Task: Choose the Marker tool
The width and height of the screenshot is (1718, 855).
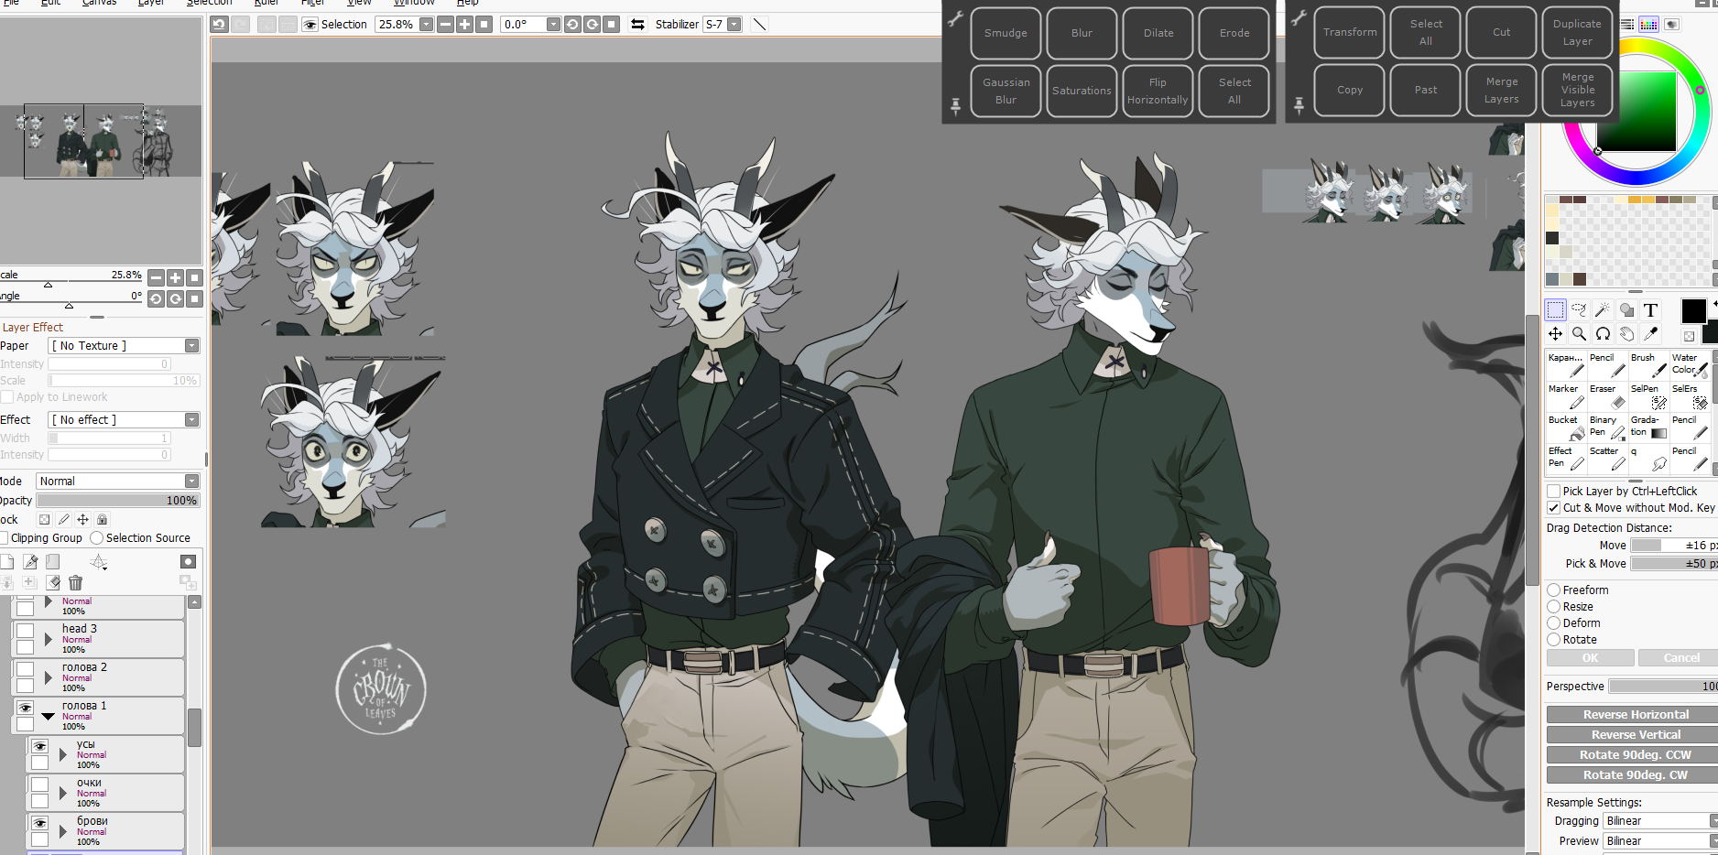Action: click(x=1566, y=396)
